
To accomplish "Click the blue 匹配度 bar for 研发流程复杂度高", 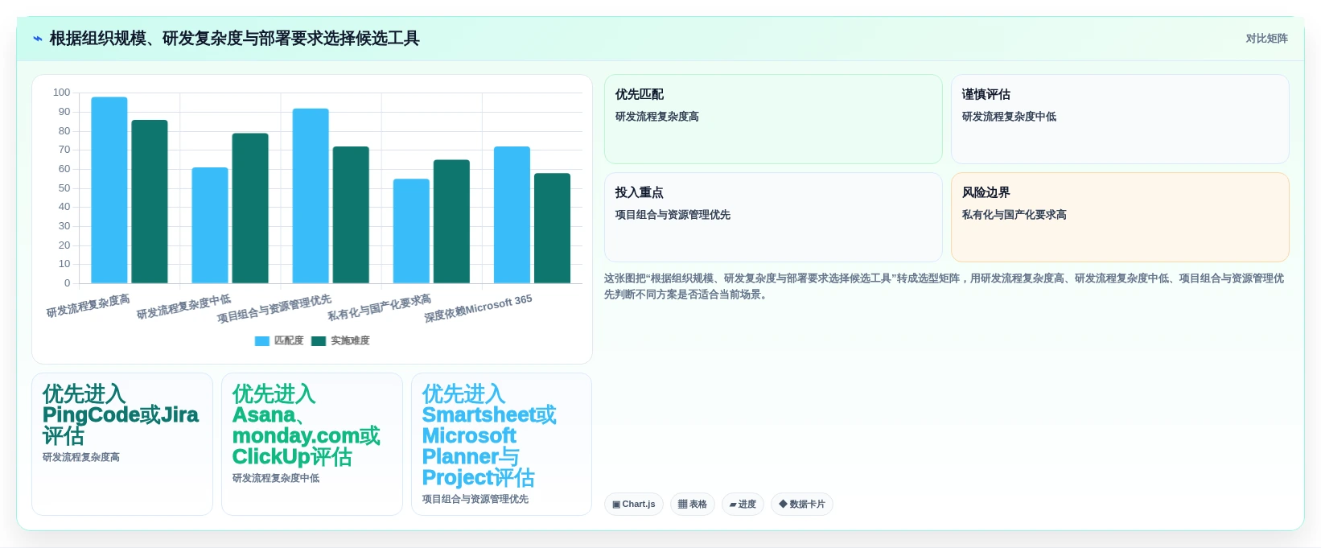I will point(109,190).
